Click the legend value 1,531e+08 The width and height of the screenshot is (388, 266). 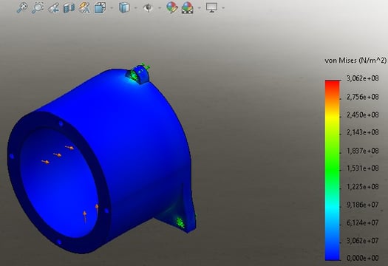pyautogui.click(x=363, y=168)
